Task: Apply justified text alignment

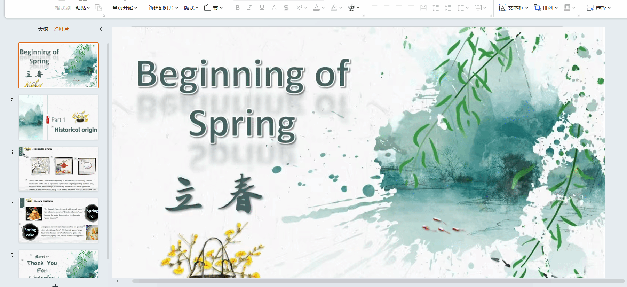Action: [x=411, y=8]
